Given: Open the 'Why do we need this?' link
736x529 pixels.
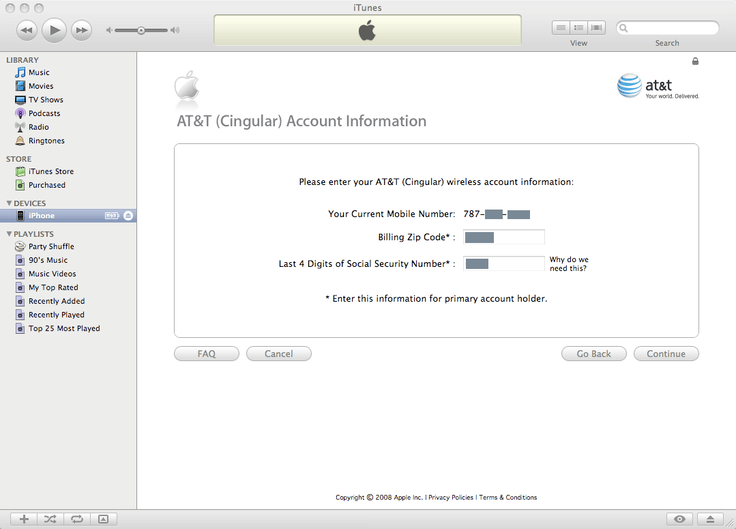Looking at the screenshot, I should click(569, 264).
